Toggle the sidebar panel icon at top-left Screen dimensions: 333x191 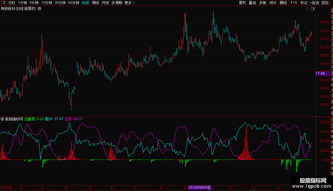(3, 3)
